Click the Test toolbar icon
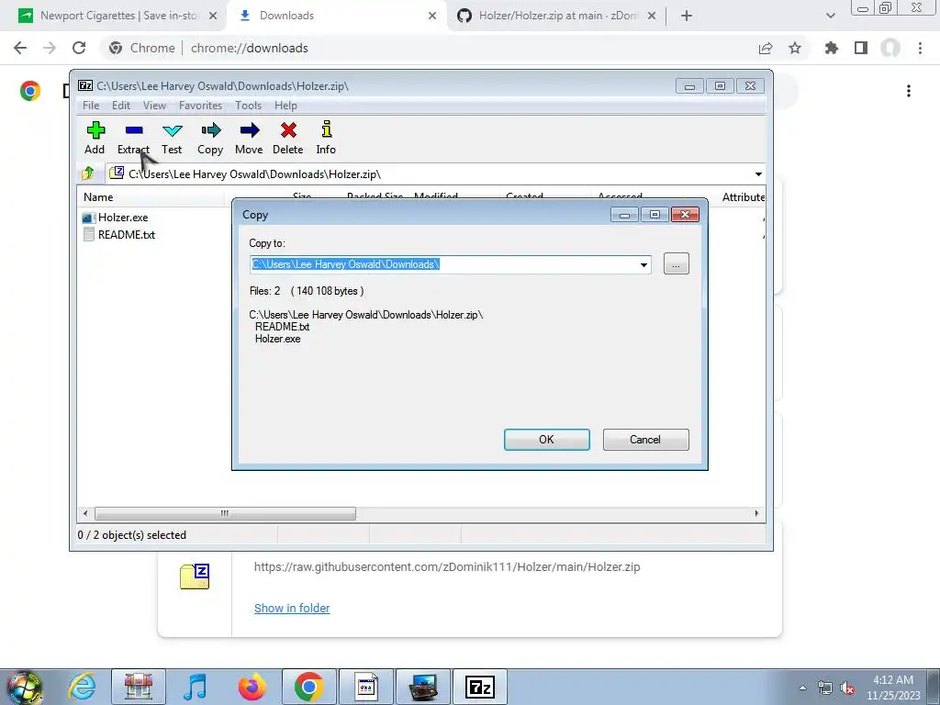 tap(172, 130)
